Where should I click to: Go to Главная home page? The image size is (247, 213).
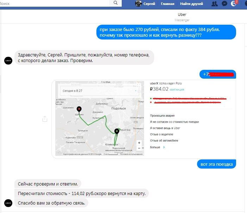167,4
